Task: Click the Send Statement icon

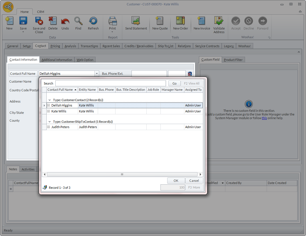Action: [136, 21]
